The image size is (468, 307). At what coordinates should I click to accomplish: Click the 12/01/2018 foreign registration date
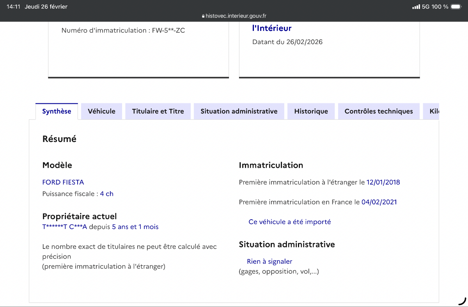pyautogui.click(x=383, y=182)
